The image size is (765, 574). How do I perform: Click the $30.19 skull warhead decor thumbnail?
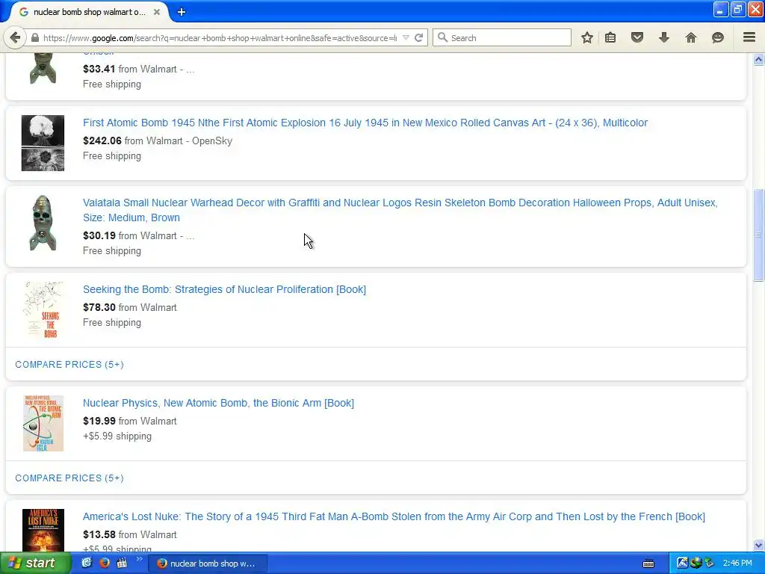coord(43,223)
